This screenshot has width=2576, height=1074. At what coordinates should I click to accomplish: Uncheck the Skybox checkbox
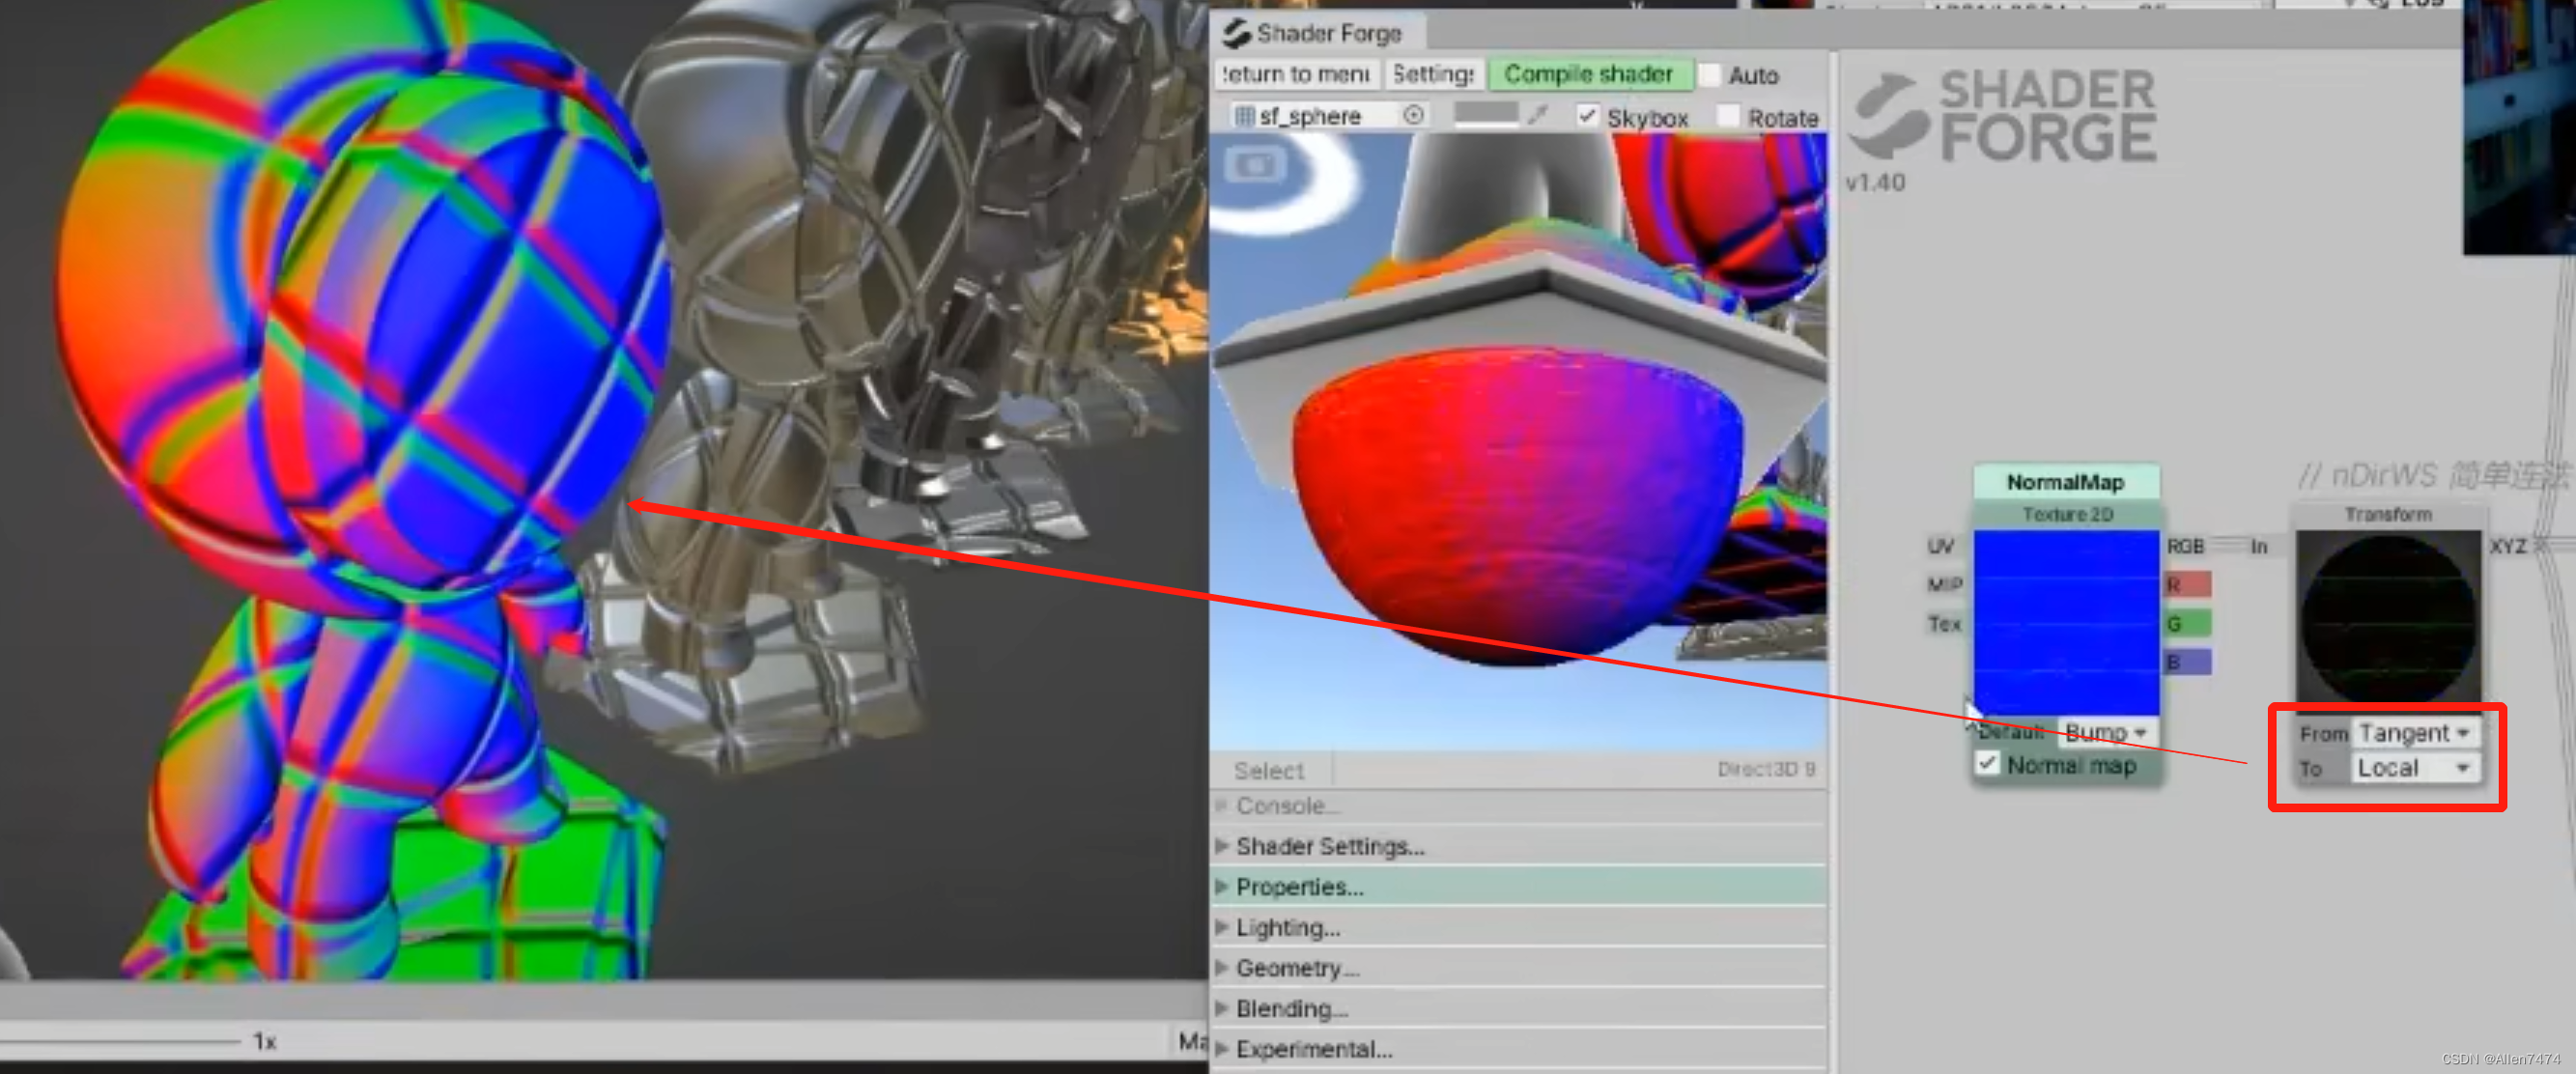tap(1587, 116)
